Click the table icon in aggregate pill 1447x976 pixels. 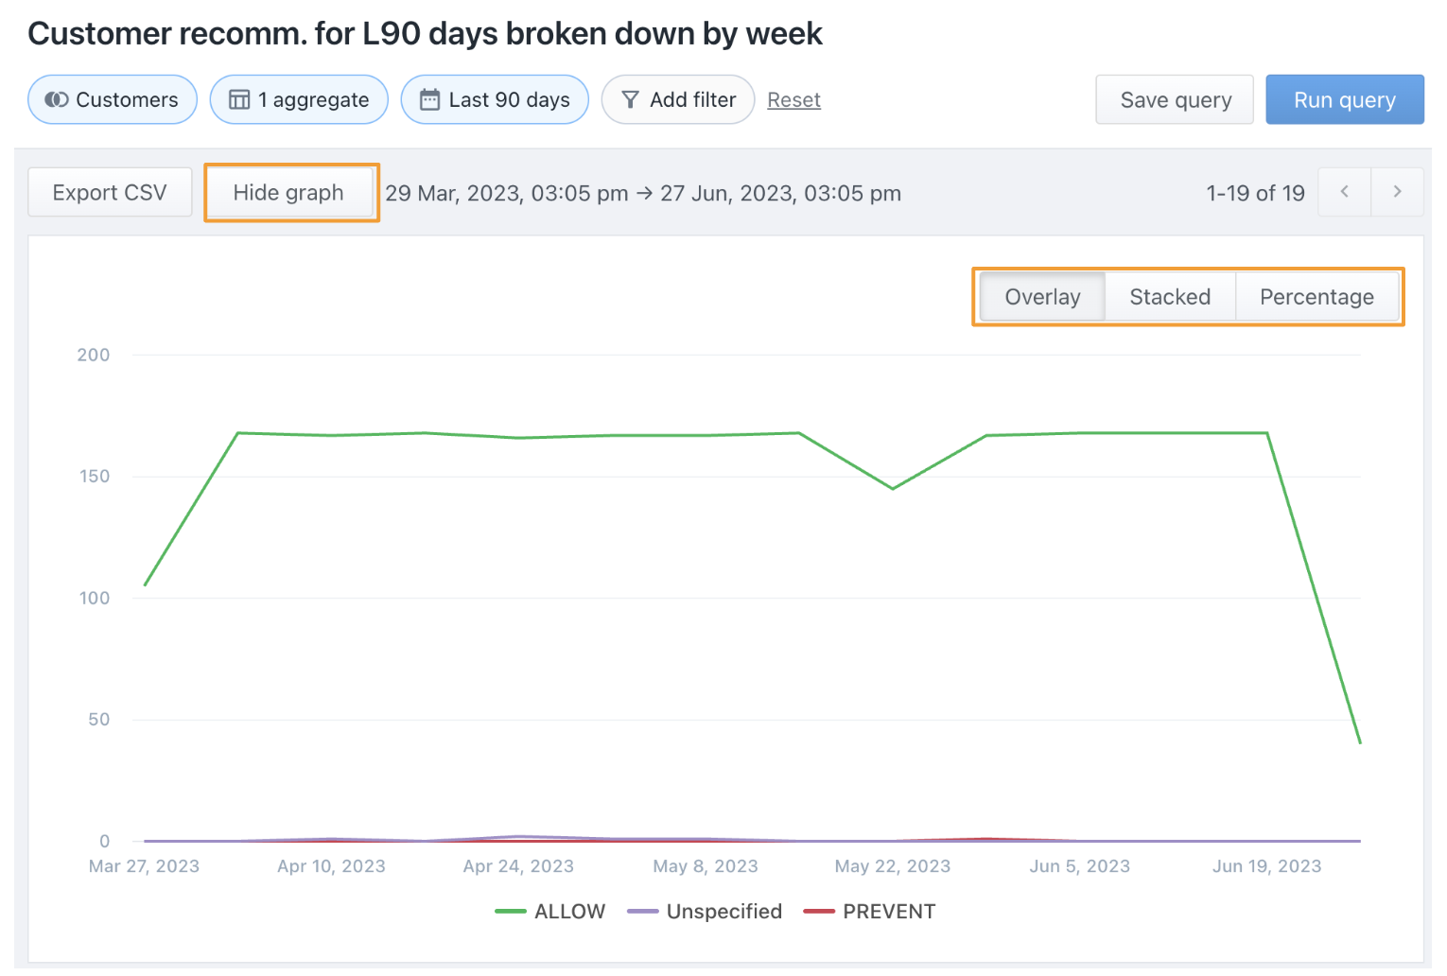(239, 99)
